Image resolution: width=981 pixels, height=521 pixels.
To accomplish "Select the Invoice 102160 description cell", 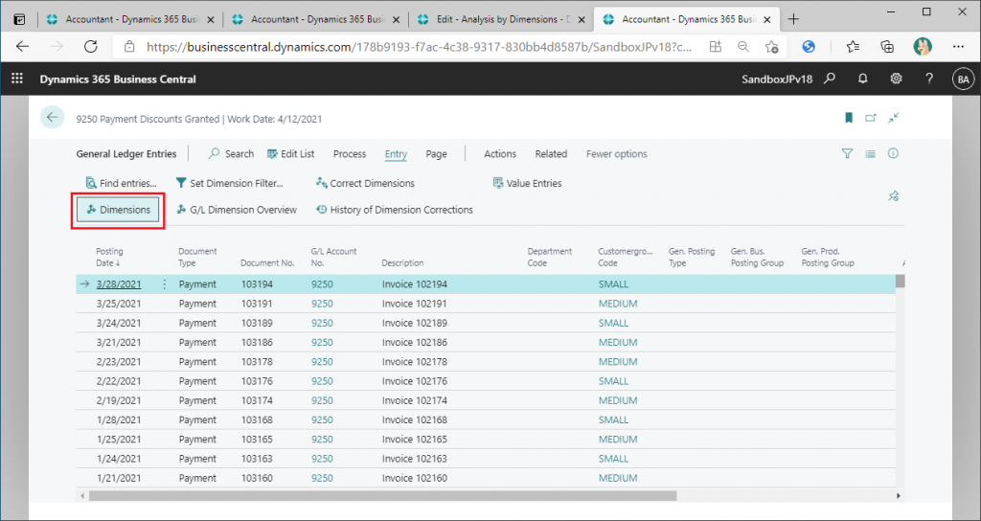I will (x=415, y=479).
